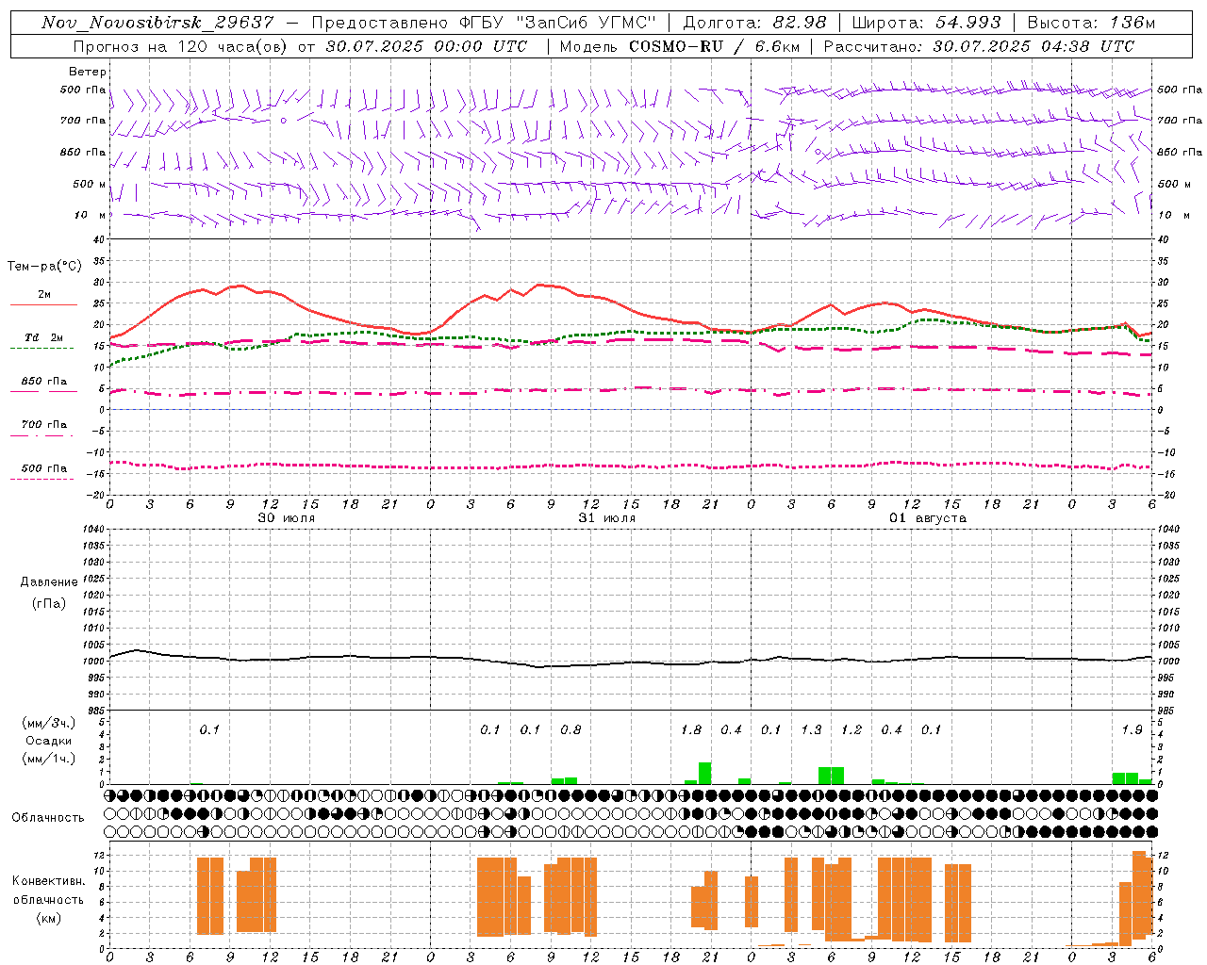Click the Облачность cloud cover label
The height and width of the screenshot is (965, 1207).
click(x=48, y=817)
